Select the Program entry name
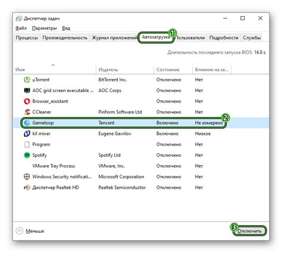 click(41, 144)
